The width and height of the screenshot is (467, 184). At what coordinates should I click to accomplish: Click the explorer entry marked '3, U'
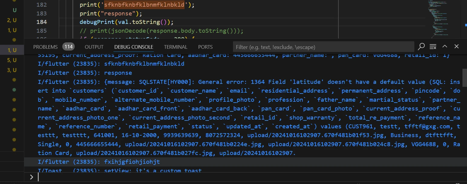(x=12, y=70)
